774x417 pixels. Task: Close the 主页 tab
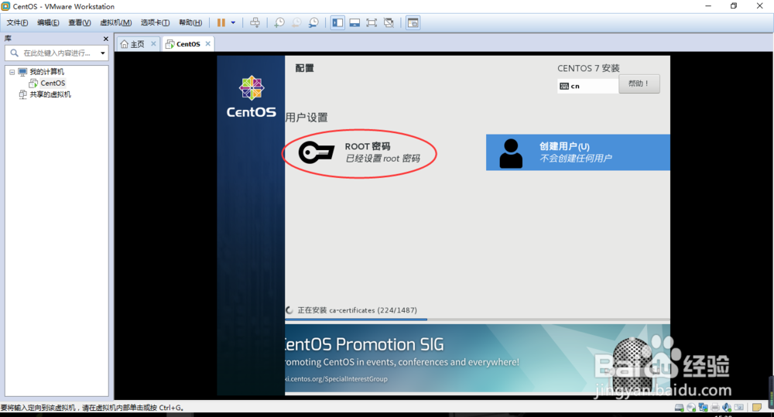(153, 44)
